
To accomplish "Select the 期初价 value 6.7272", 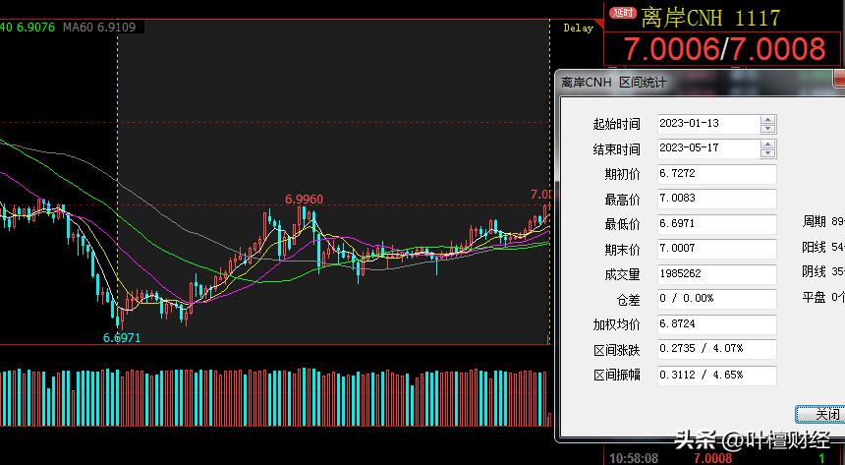I will 716,174.
